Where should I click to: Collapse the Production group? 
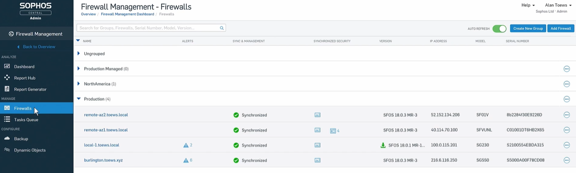click(x=79, y=99)
